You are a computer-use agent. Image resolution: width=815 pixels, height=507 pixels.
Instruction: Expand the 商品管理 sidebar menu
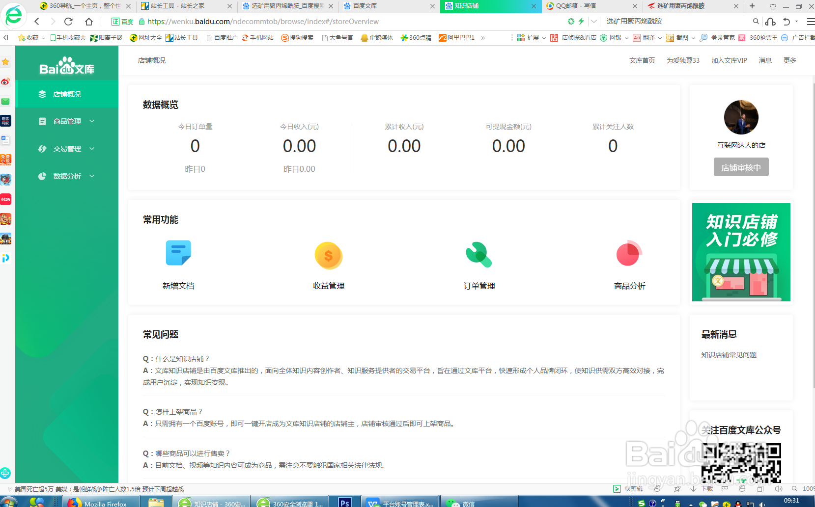tap(67, 121)
